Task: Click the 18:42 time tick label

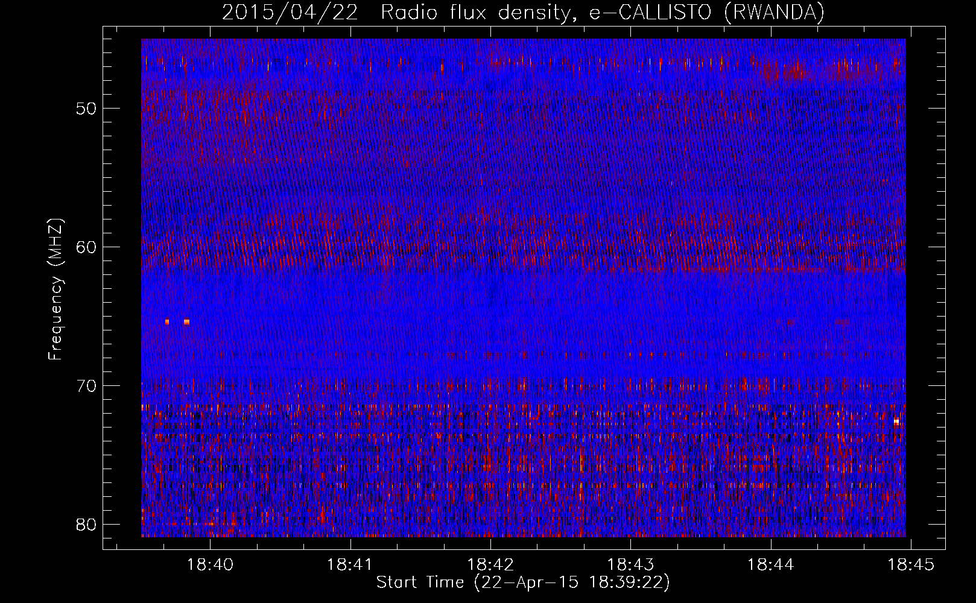Action: [x=490, y=564]
